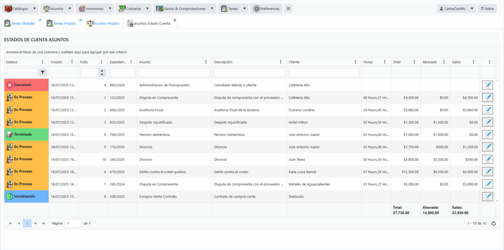Click the page number input field
This screenshot has height=250, width=504.
pyautogui.click(x=73, y=223)
